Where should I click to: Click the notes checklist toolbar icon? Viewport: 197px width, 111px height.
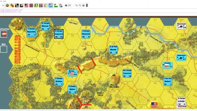(46, 6)
